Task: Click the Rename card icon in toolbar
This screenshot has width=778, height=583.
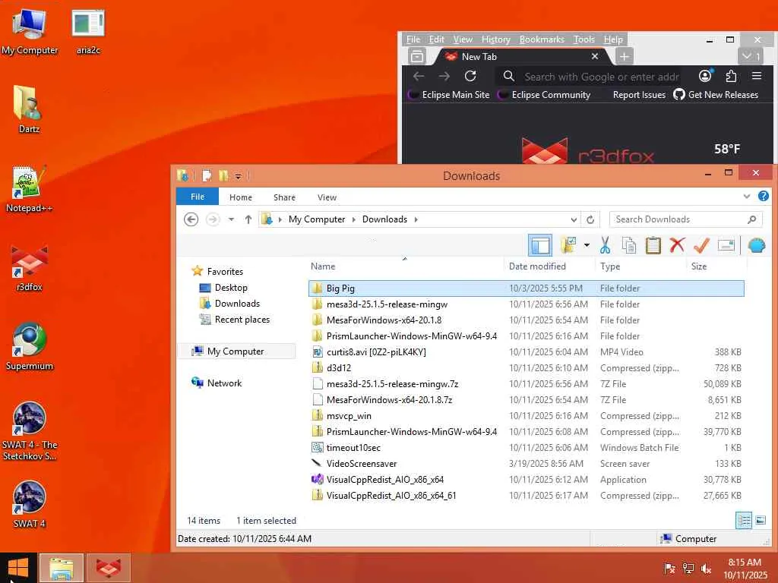Action: point(726,245)
